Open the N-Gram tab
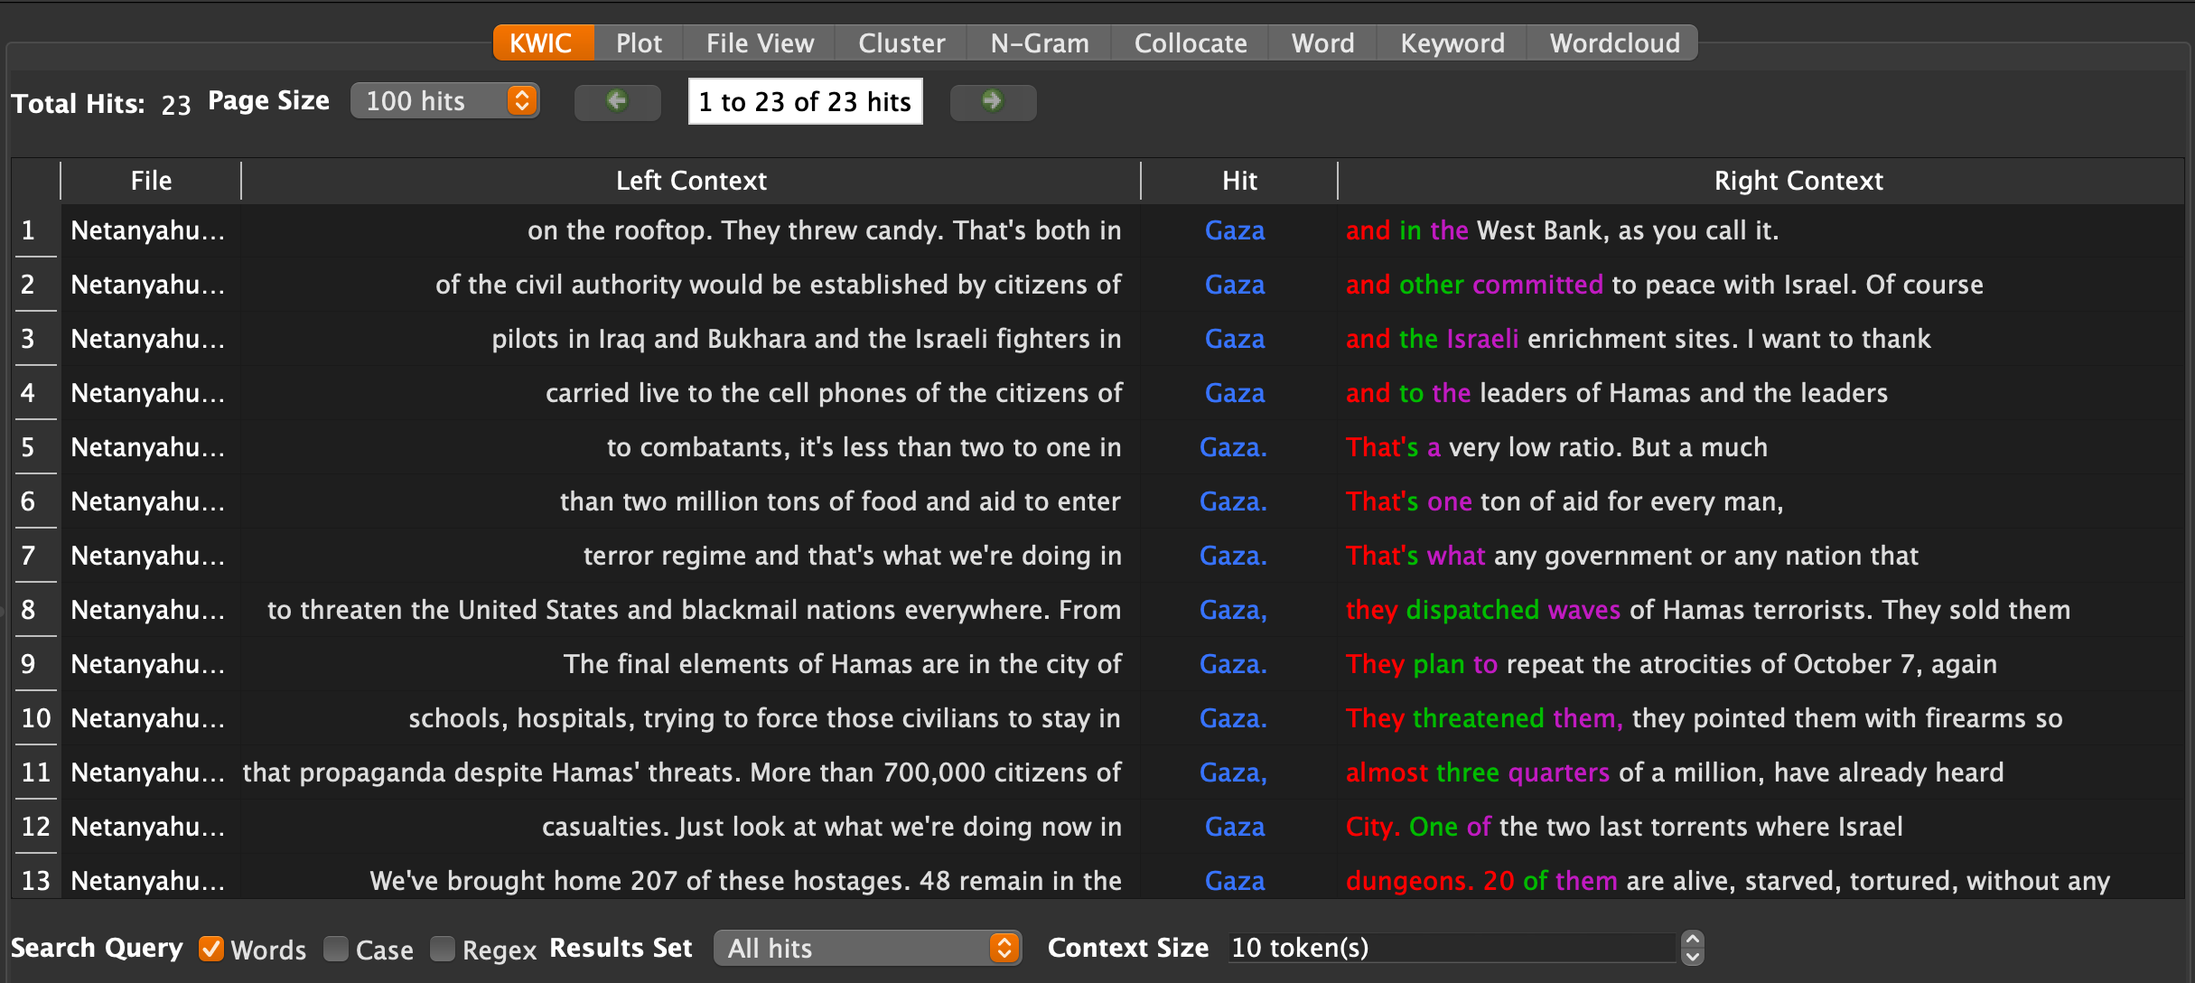2195x983 pixels. (x=1039, y=43)
